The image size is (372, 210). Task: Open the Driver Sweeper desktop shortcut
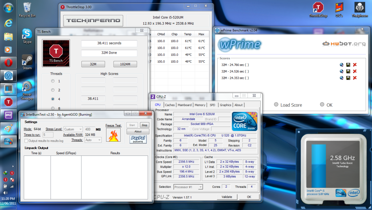tap(27, 90)
